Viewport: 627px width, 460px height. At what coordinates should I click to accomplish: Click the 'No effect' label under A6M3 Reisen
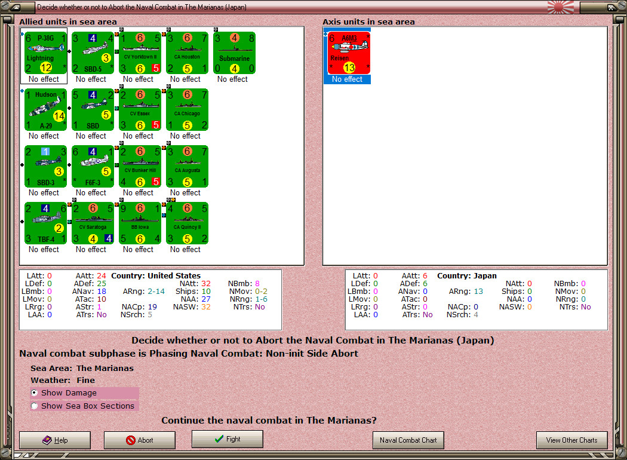347,79
